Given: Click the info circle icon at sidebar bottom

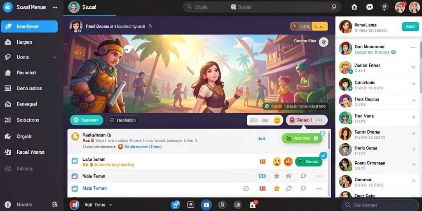Looking at the screenshot, I should click(8, 204).
